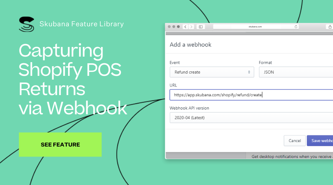Click the 'Webhook API version' label
This screenshot has width=333, height=185.
coord(189,108)
